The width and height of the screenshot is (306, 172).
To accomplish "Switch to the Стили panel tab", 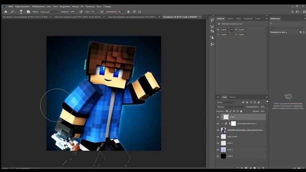I will pyautogui.click(x=258, y=19).
